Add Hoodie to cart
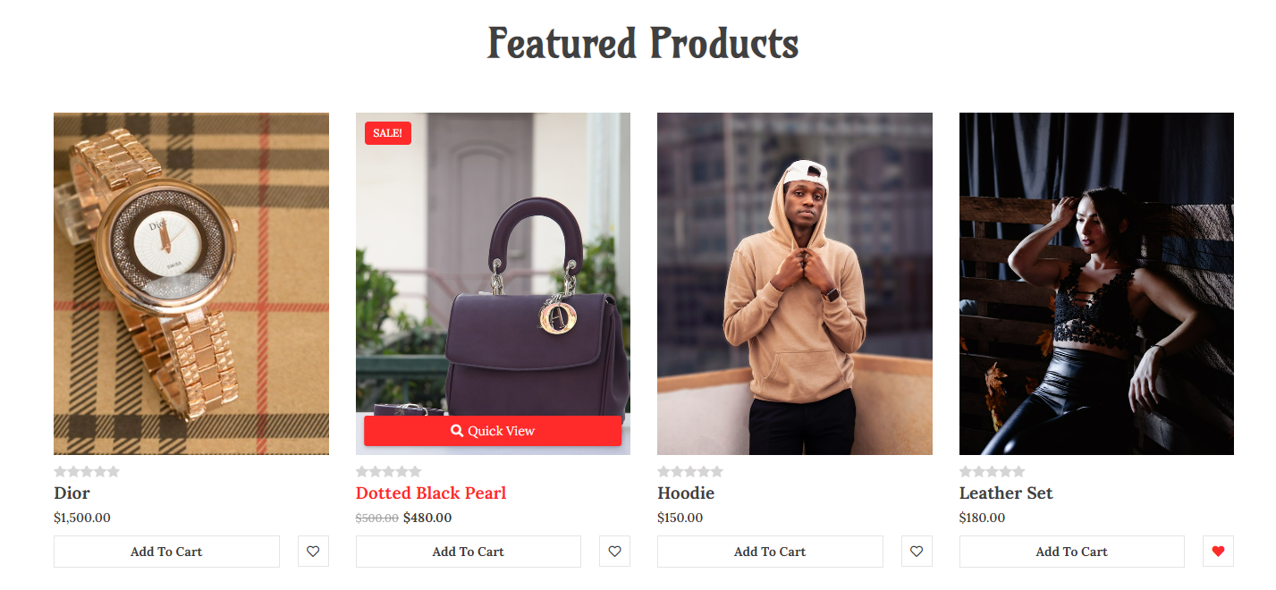The width and height of the screenshot is (1276, 590). (x=770, y=552)
